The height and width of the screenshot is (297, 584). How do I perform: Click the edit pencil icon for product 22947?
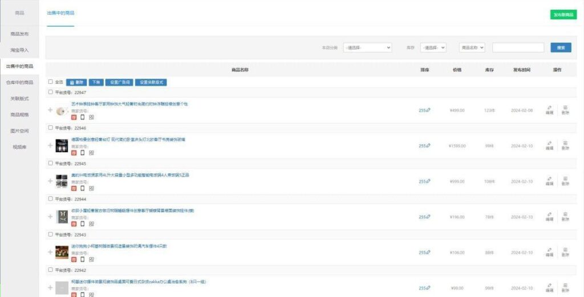[x=549, y=107]
